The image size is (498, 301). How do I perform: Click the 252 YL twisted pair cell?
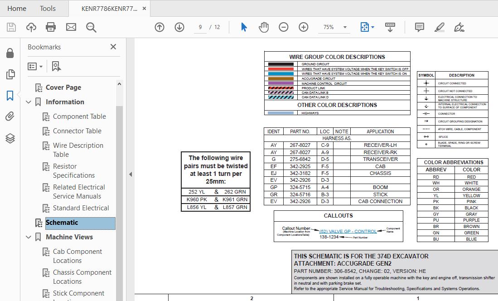point(197,192)
